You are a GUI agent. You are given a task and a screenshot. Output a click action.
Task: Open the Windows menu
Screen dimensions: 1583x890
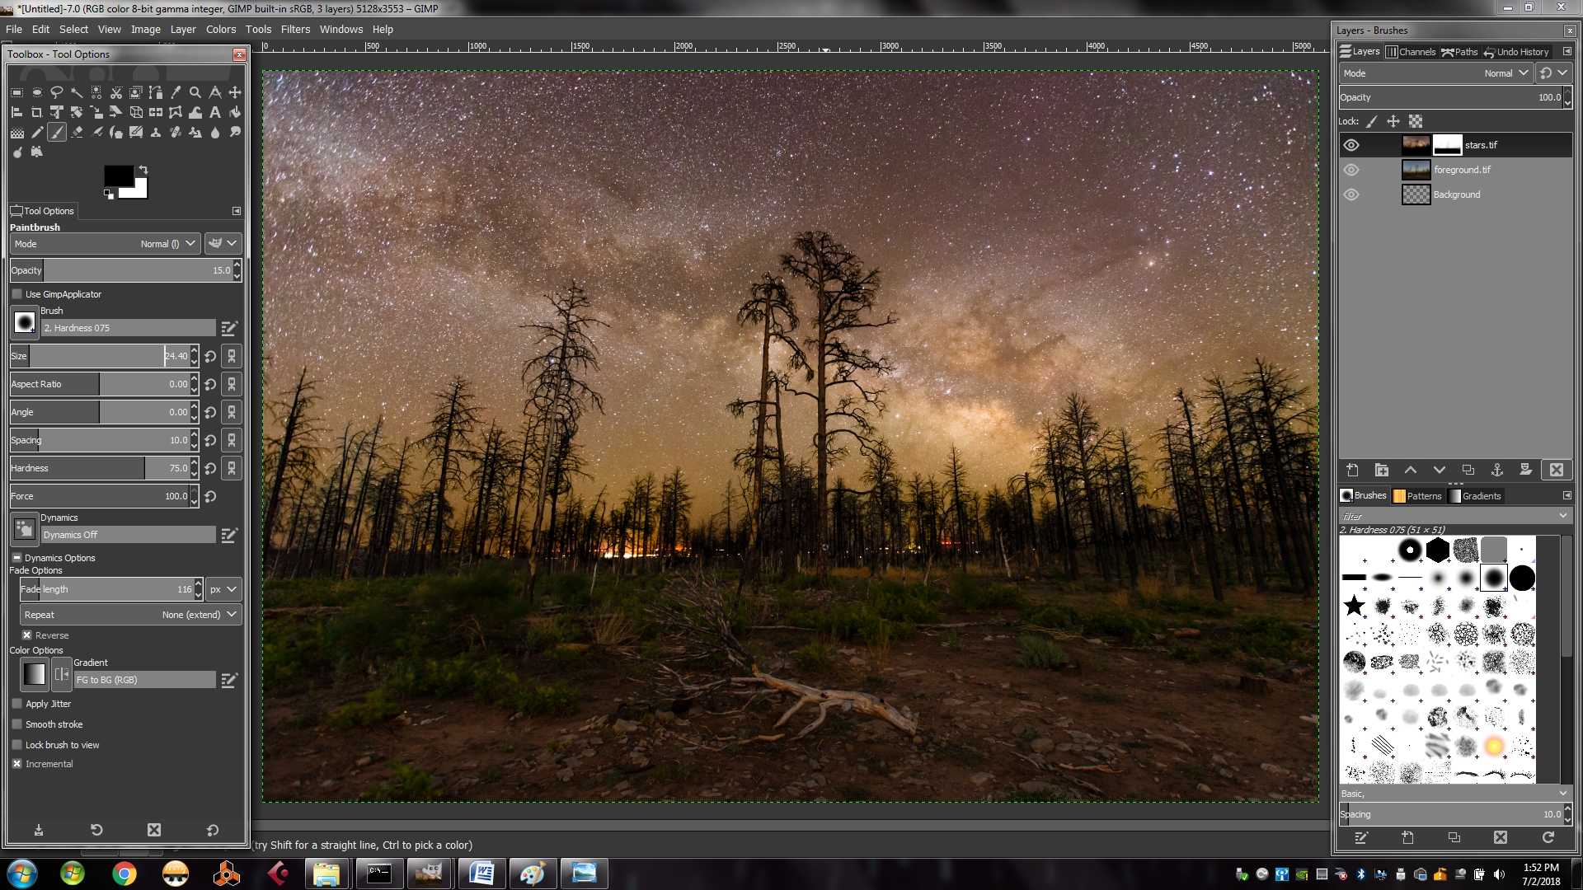(339, 30)
